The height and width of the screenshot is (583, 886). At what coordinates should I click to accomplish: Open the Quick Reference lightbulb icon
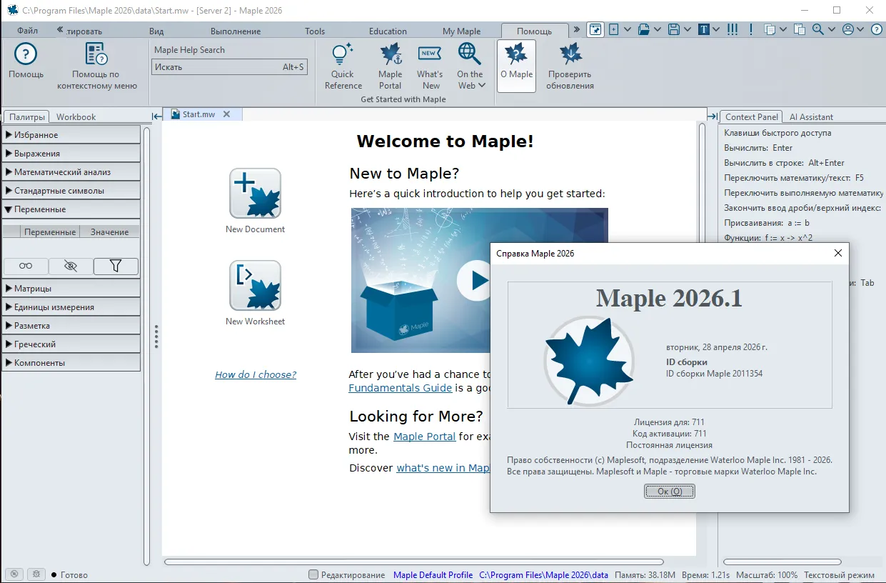point(343,54)
